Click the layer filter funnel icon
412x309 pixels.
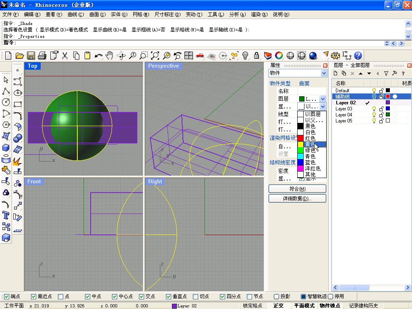click(x=386, y=73)
